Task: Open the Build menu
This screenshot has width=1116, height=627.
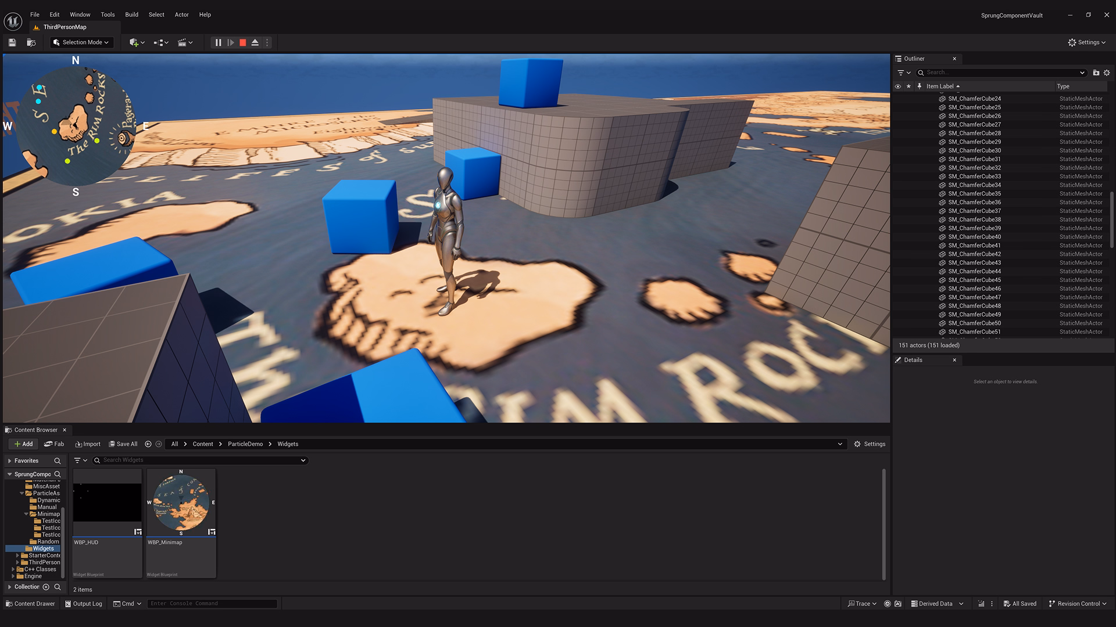Action: (x=131, y=15)
